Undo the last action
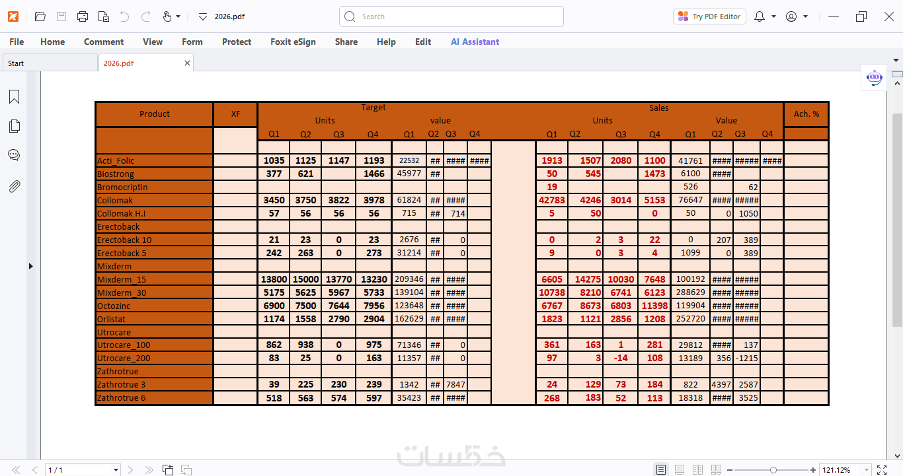The height and width of the screenshot is (476, 903). 125,17
